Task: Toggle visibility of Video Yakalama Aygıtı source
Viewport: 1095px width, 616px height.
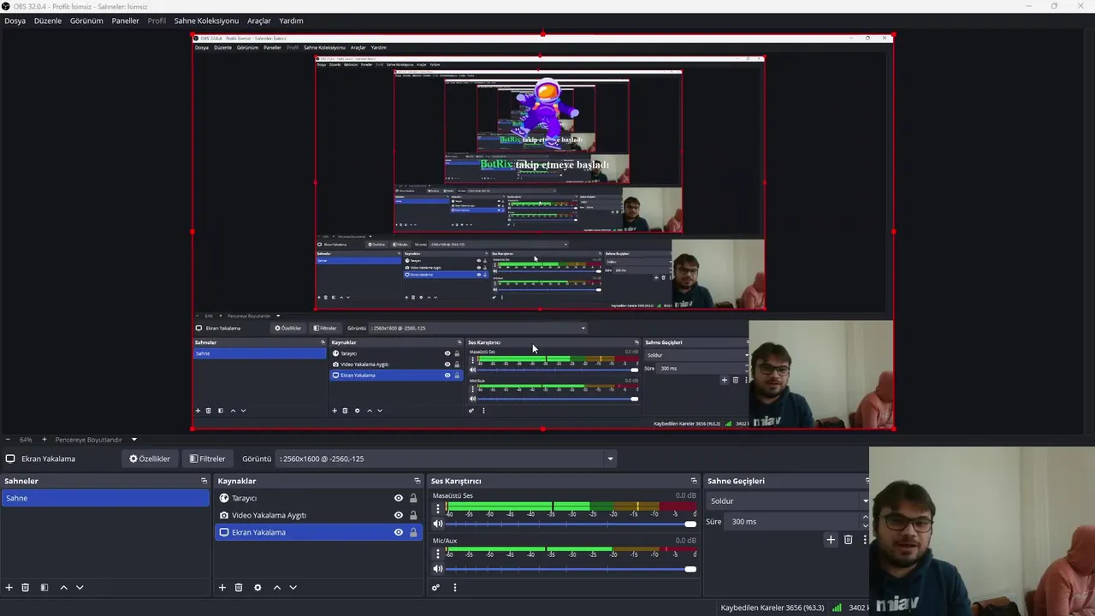Action: click(399, 515)
